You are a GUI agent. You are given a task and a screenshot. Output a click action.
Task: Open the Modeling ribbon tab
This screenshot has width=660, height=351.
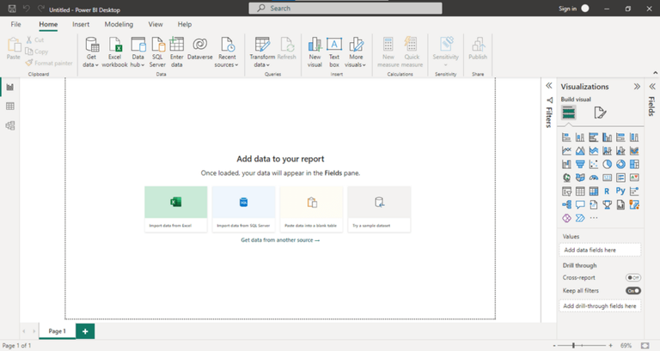(119, 24)
